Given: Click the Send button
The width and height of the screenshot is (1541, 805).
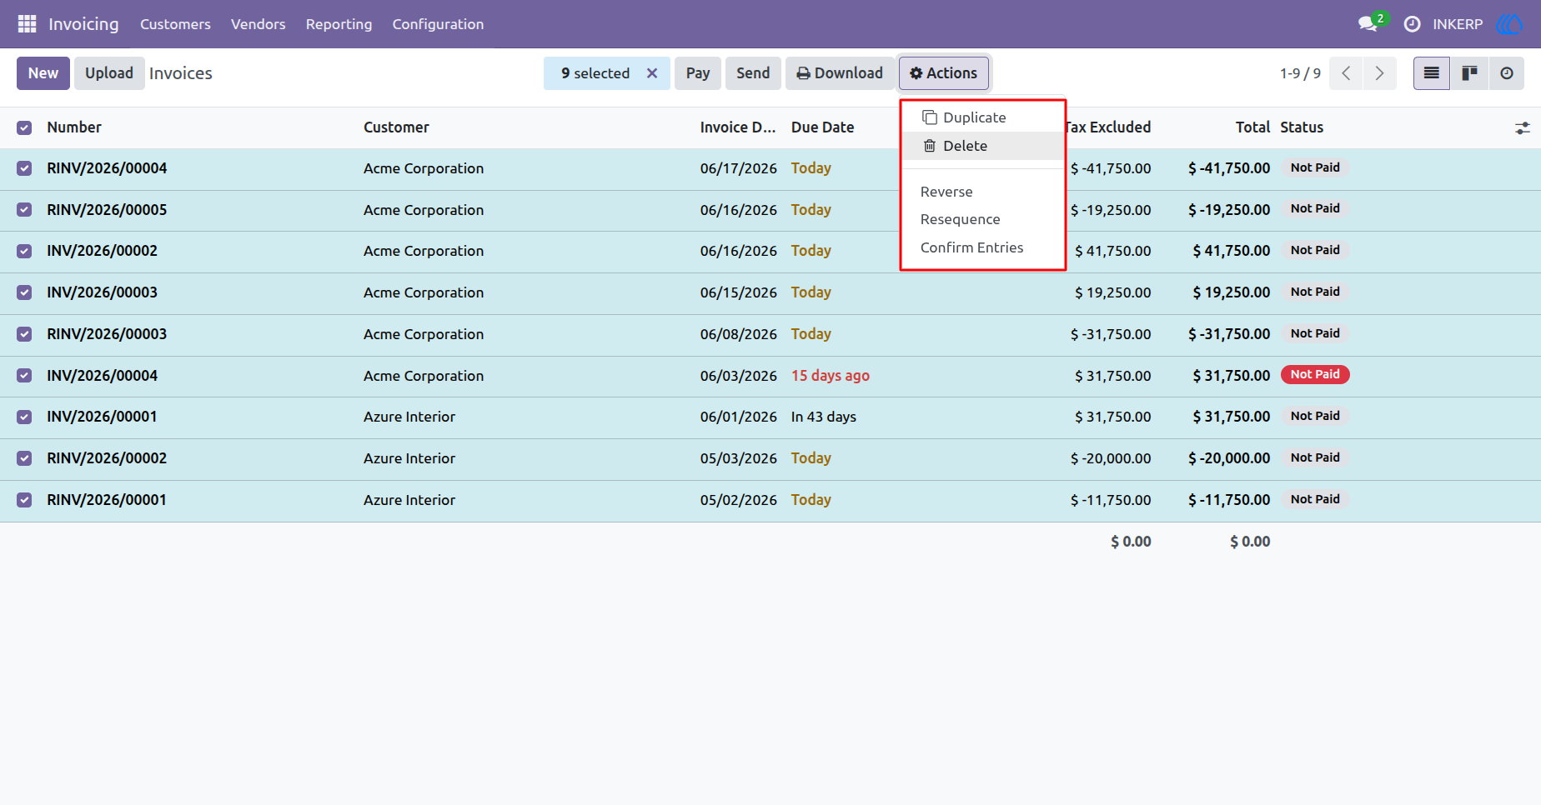Looking at the screenshot, I should click(x=753, y=73).
